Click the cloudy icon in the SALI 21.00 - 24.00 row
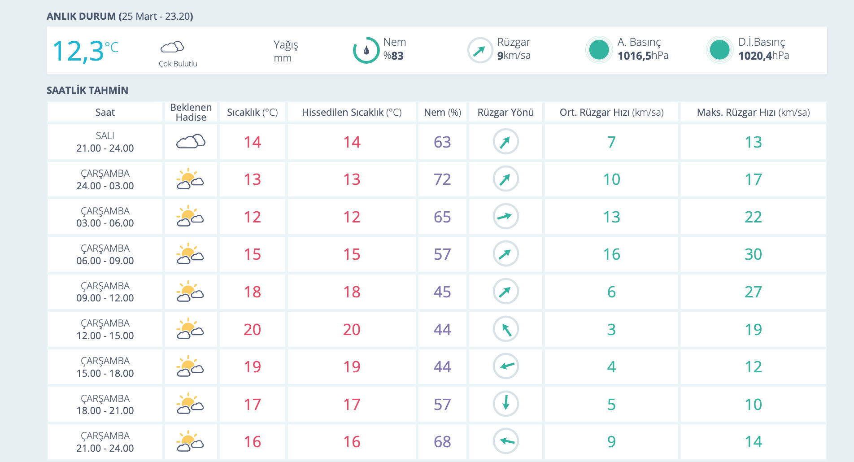 point(191,142)
